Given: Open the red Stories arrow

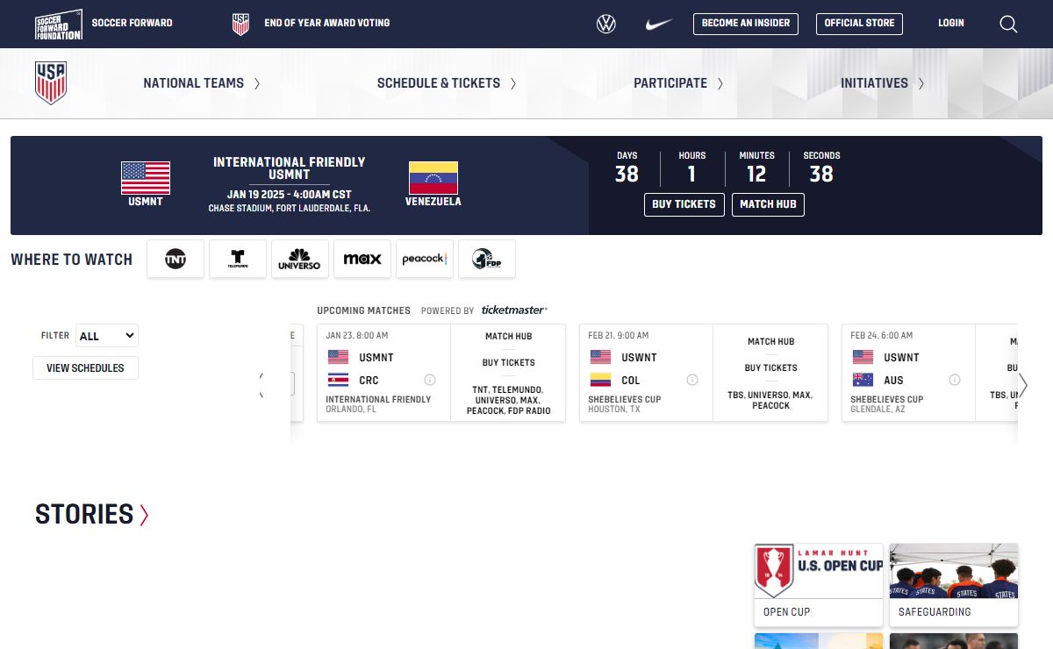Looking at the screenshot, I should point(145,515).
